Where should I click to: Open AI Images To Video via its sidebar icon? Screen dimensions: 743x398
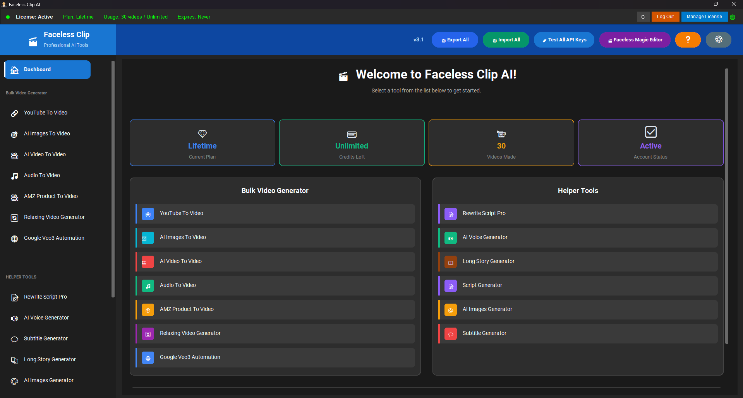tap(14, 134)
